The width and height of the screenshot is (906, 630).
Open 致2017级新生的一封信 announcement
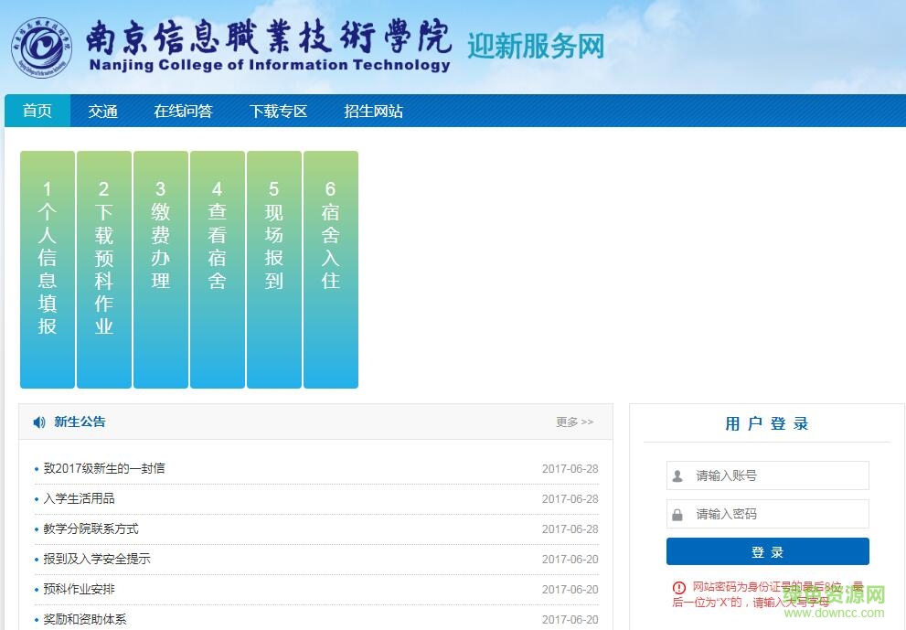[104, 468]
